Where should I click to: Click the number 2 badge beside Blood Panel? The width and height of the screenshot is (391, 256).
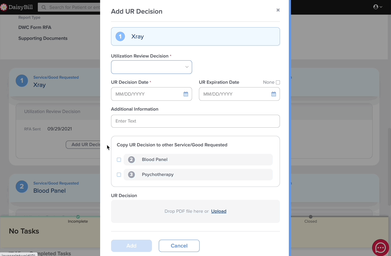pos(131,160)
